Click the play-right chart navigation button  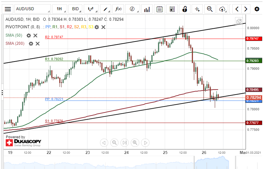point(146,143)
